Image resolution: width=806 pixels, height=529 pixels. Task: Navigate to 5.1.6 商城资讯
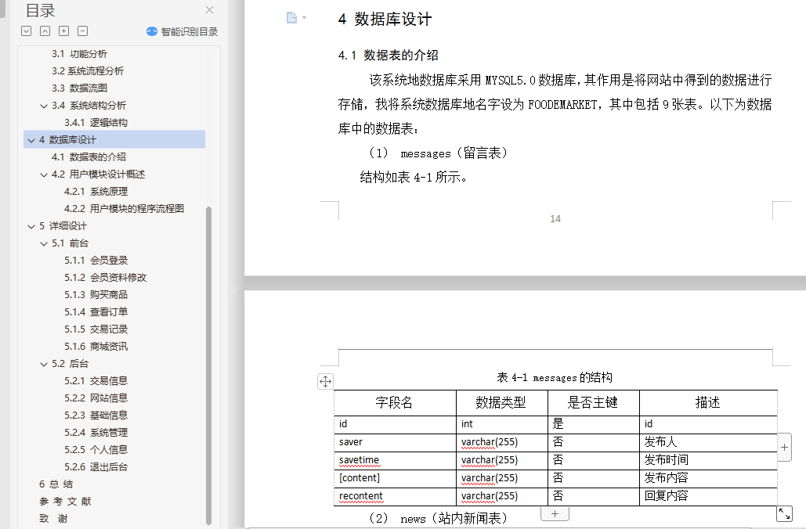(x=96, y=346)
